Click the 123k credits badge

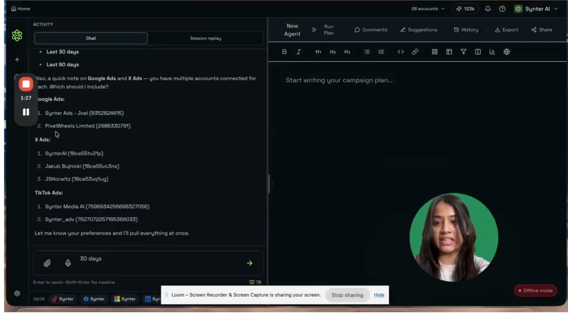465,9
